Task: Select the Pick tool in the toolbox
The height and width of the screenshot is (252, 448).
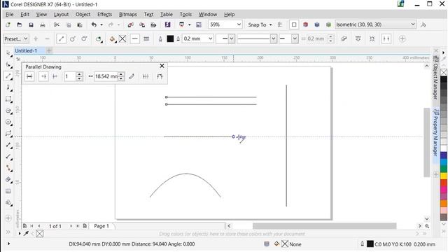Action: pos(8,53)
